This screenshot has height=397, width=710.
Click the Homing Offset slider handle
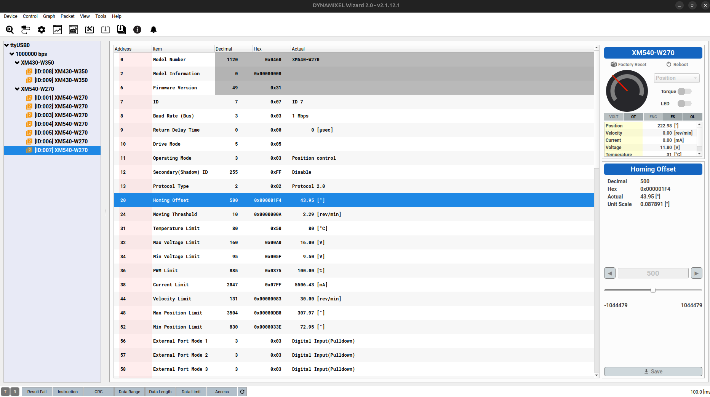653,291
